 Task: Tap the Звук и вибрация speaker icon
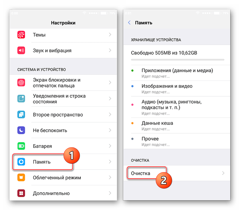tap(21, 50)
